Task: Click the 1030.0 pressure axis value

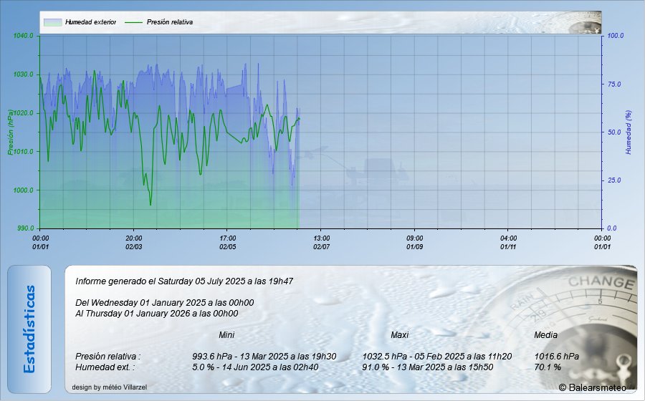Action: click(x=24, y=74)
